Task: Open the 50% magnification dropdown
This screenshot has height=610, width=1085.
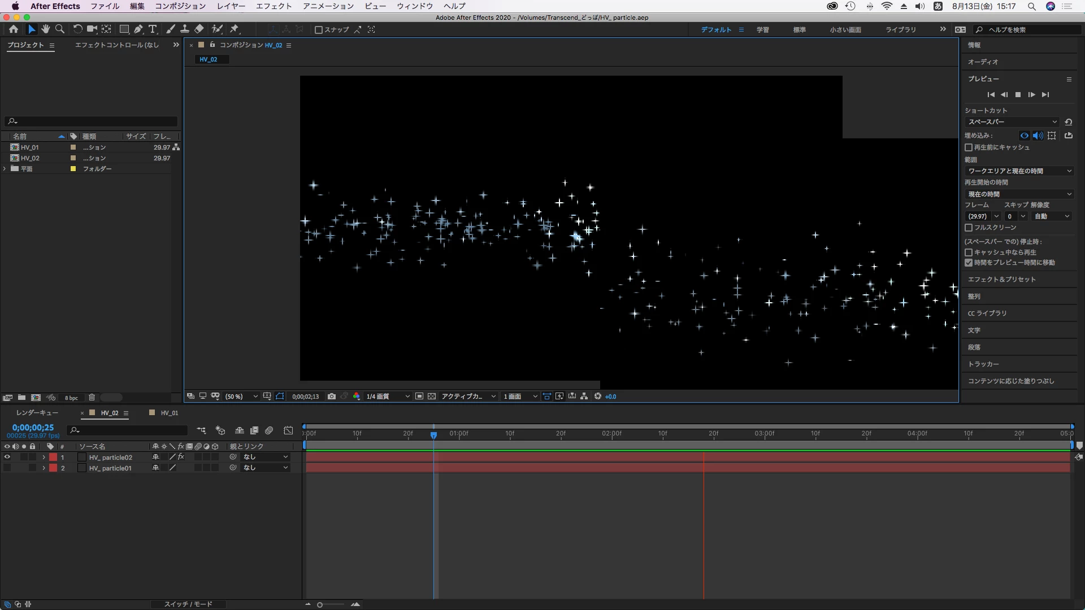Action: [x=241, y=396]
